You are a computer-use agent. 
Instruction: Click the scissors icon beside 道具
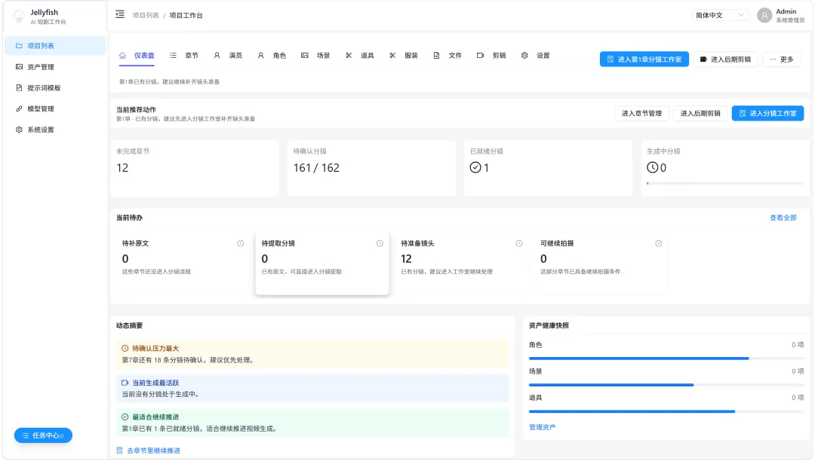349,56
